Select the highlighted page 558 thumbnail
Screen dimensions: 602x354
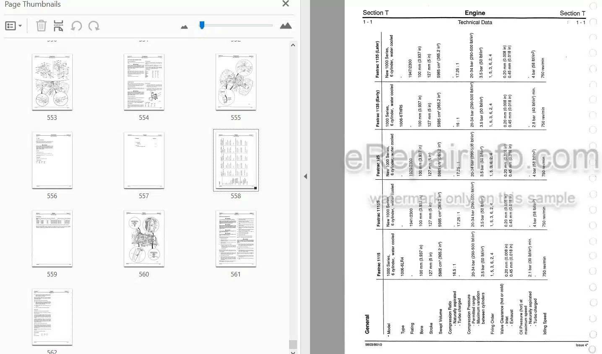[x=236, y=160]
